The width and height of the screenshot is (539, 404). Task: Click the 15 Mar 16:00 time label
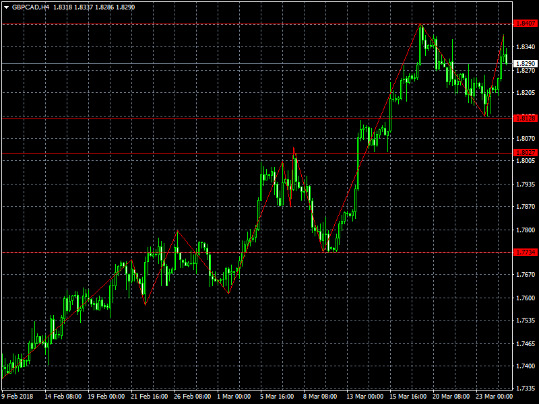pos(408,397)
